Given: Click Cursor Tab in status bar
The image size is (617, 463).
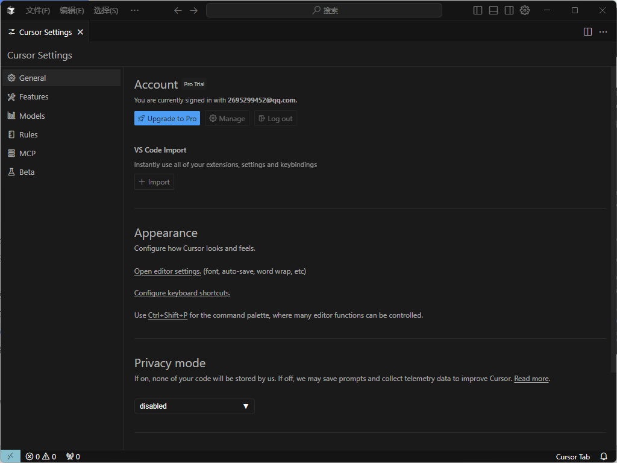Looking at the screenshot, I should 573,457.
